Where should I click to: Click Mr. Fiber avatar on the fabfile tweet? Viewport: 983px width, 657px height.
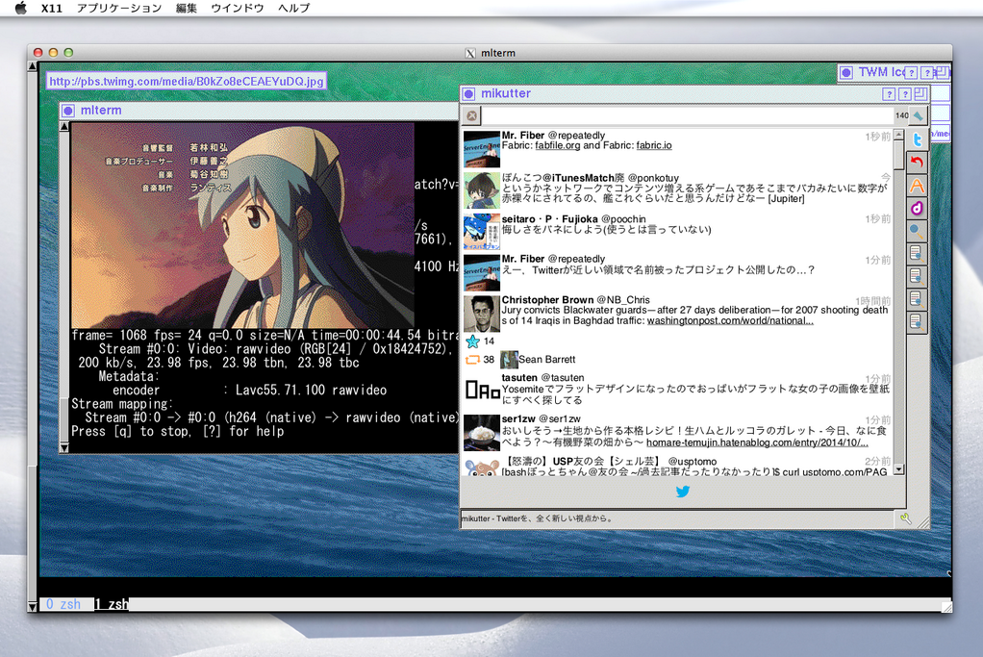482,149
